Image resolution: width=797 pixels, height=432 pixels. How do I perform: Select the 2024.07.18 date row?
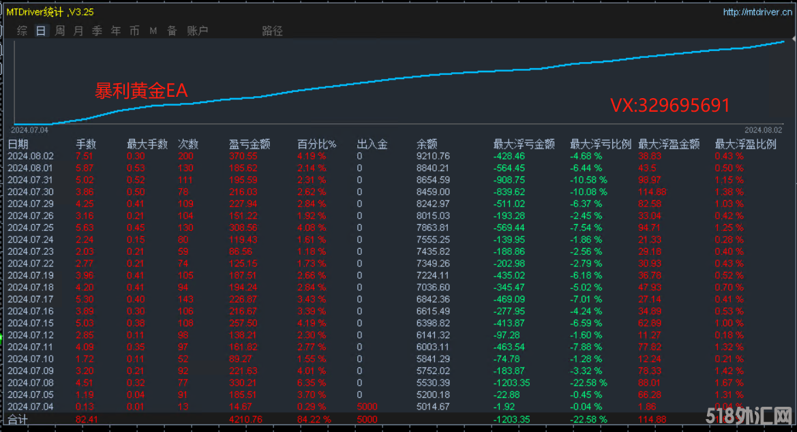pyautogui.click(x=31, y=288)
